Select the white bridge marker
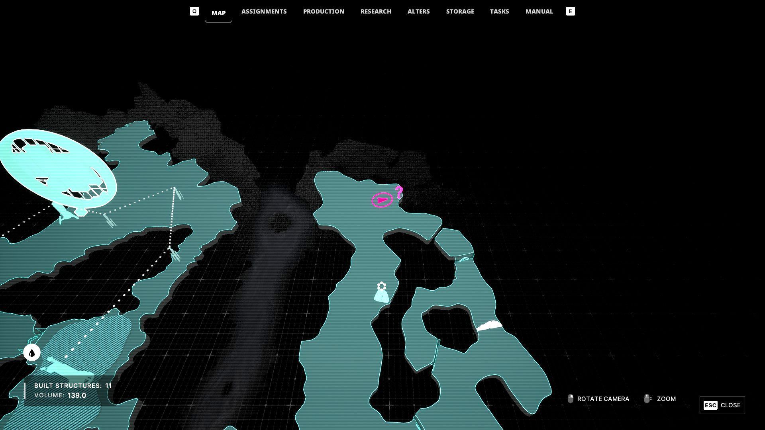 (489, 326)
